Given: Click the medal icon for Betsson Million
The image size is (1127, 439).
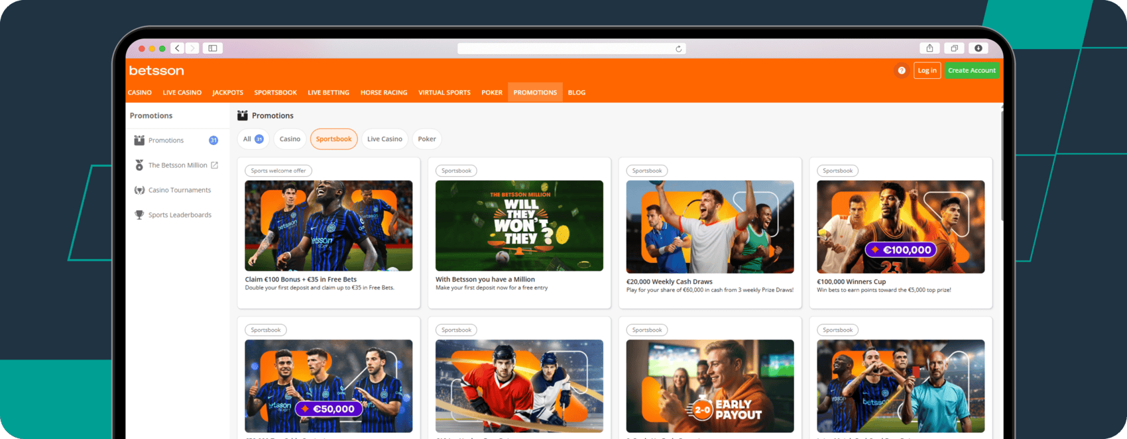Looking at the screenshot, I should tap(139, 165).
